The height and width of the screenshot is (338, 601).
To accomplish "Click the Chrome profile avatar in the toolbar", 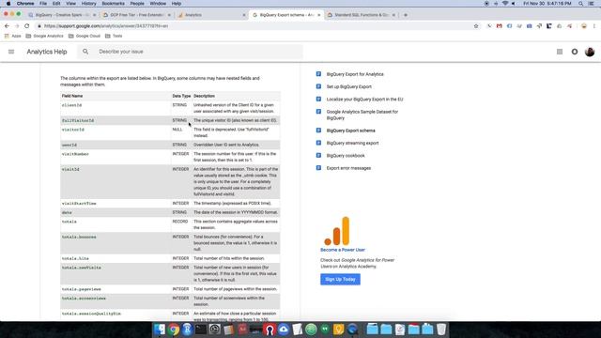I will click(x=584, y=26).
